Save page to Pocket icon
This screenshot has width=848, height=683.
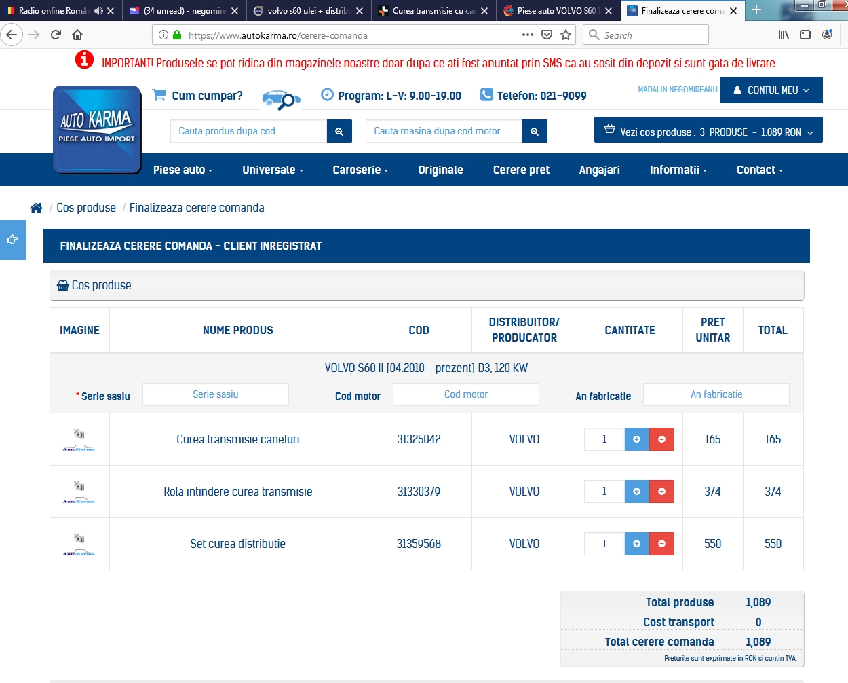[547, 35]
